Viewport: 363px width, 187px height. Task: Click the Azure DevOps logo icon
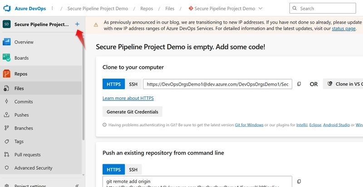pyautogui.click(x=7, y=9)
